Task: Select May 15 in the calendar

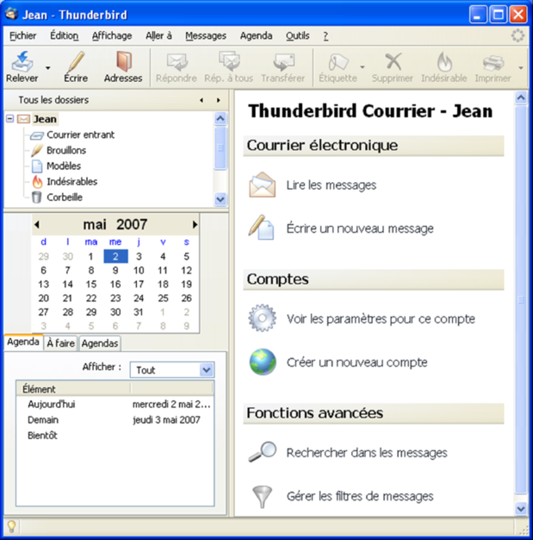Action: coord(91,284)
